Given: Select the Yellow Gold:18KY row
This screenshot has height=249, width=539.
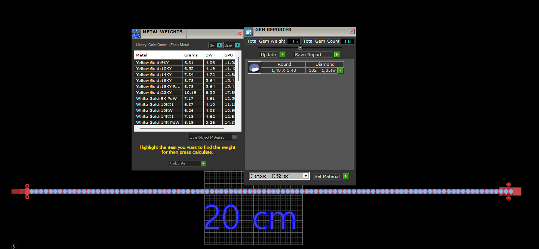Looking at the screenshot, I should point(185,80).
